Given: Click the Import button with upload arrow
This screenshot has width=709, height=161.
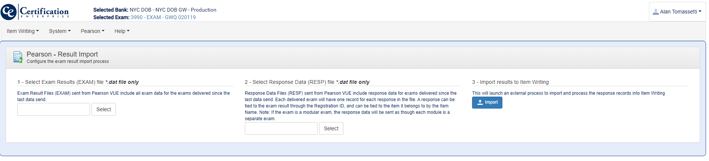Looking at the screenshot, I should (x=487, y=102).
